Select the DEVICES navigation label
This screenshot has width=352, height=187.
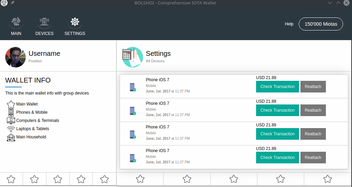pyautogui.click(x=44, y=34)
